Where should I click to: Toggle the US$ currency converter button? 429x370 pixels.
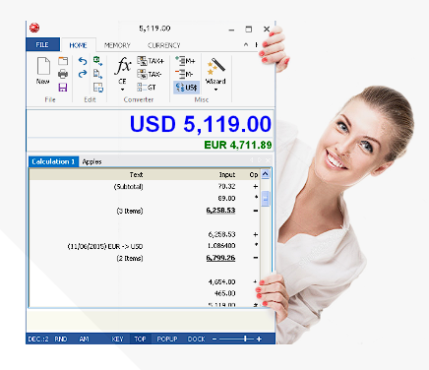(186, 88)
